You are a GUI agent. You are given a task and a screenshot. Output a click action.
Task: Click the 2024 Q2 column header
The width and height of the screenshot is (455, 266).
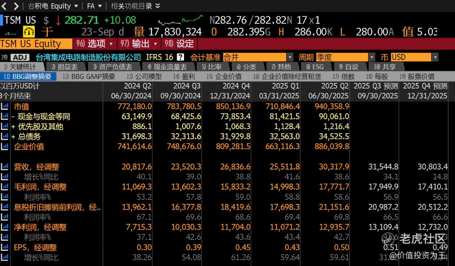[137, 86]
